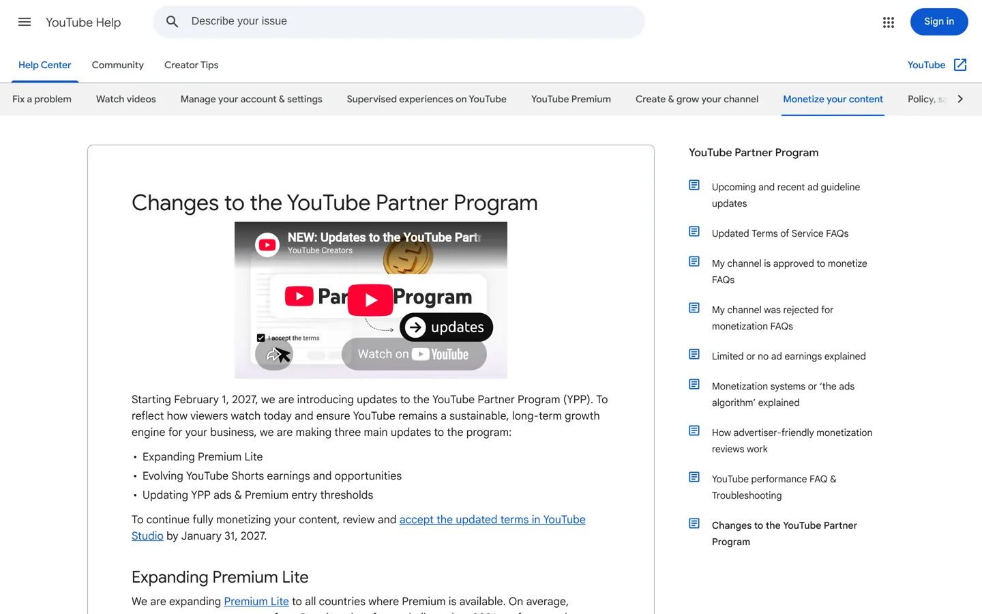The width and height of the screenshot is (982, 614).
Task: Click article icon beside Monetization systems explained
Action: pos(694,384)
